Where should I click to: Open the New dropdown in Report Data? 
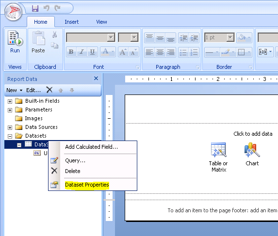click(15, 90)
